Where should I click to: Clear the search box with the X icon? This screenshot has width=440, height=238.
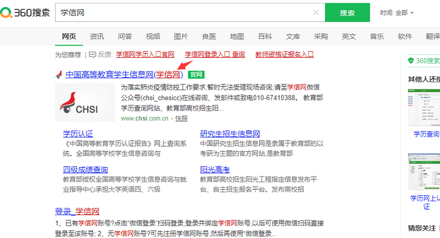(x=316, y=13)
